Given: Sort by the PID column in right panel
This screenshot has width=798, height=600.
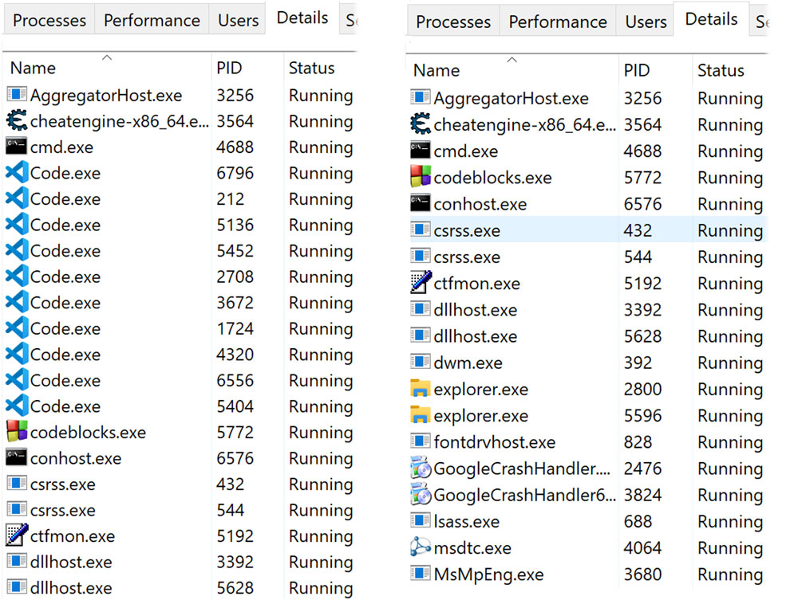Looking at the screenshot, I should pos(637,71).
